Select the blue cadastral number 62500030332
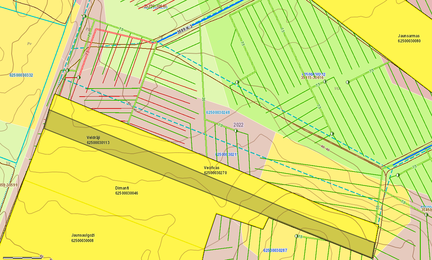 (21, 75)
